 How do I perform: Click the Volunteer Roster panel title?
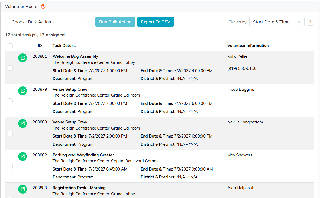(x=22, y=7)
